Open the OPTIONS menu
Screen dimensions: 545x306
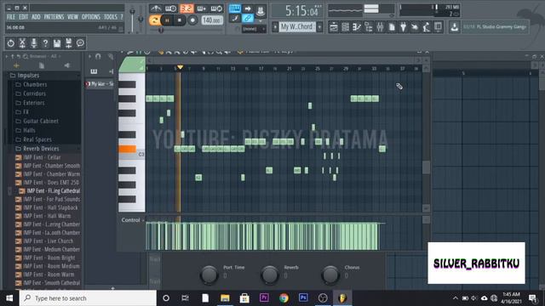(91, 17)
